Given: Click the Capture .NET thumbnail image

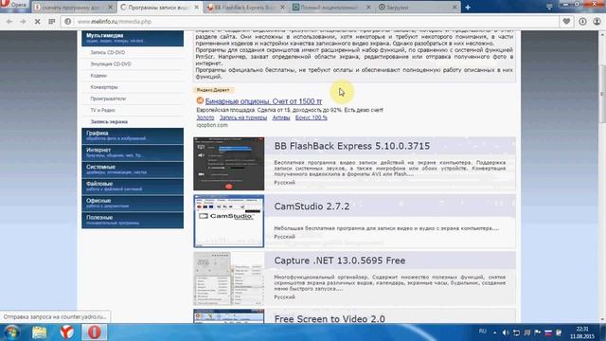Looking at the screenshot, I should (x=229, y=278).
